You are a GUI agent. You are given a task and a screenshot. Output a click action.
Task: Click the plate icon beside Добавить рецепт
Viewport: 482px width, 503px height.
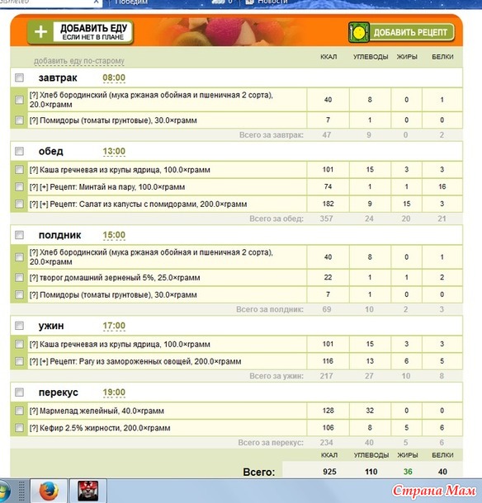pos(359,32)
